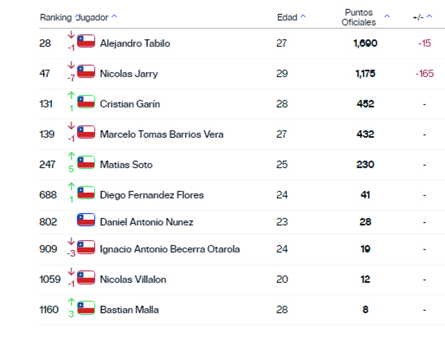Click the flag beside Daniel Antonio Nunez
The width and height of the screenshot is (445, 341).
point(86,221)
